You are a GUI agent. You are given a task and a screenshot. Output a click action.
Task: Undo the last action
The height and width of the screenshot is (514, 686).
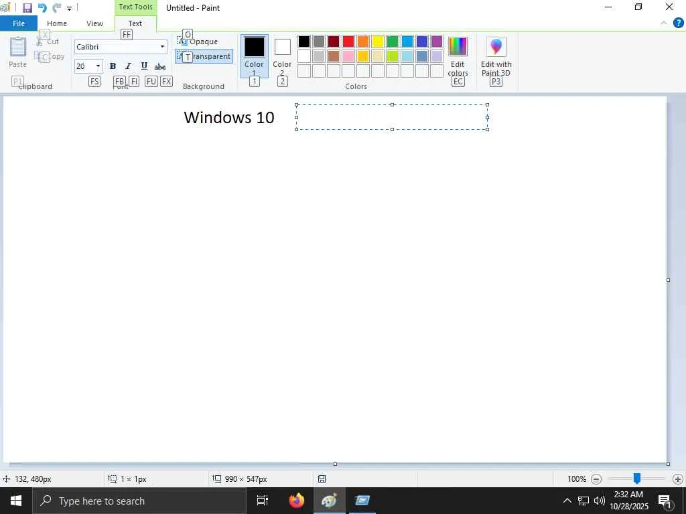click(42, 8)
